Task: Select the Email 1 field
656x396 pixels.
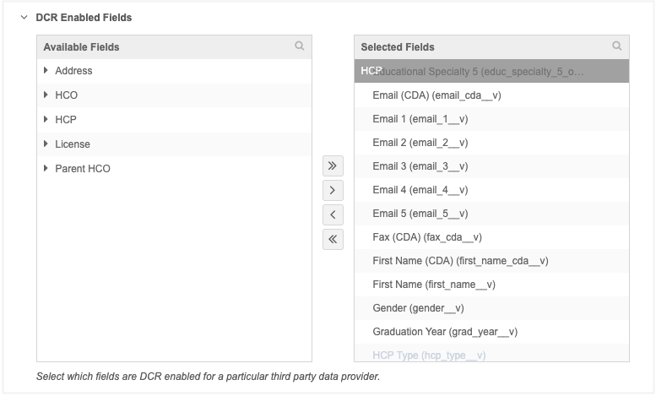Action: [420, 119]
